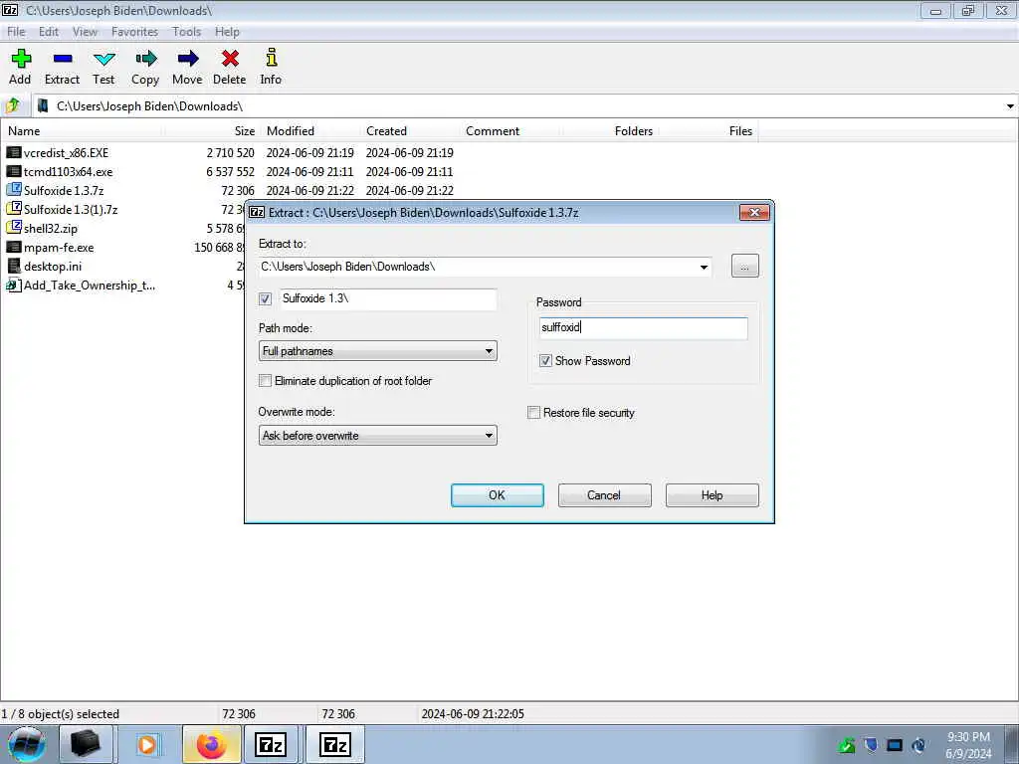Image resolution: width=1019 pixels, height=764 pixels.
Task: Click the Copy toolbar icon
Action: click(x=145, y=59)
